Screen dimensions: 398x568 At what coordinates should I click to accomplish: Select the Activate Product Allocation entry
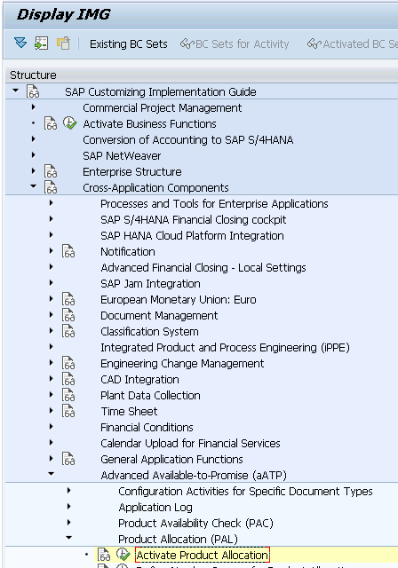point(203,555)
